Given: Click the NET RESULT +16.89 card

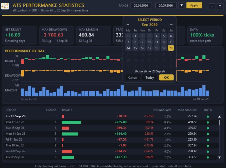Looking at the screenshot, I should pos(19,35).
